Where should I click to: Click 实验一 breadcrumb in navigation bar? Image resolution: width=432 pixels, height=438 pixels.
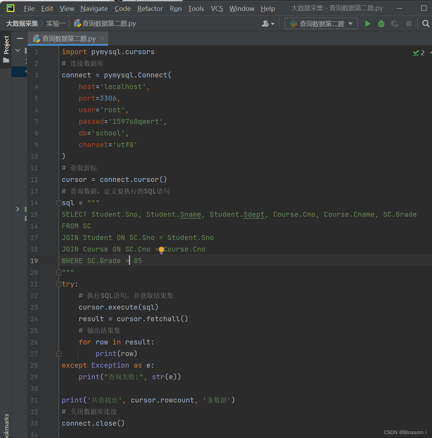(56, 24)
